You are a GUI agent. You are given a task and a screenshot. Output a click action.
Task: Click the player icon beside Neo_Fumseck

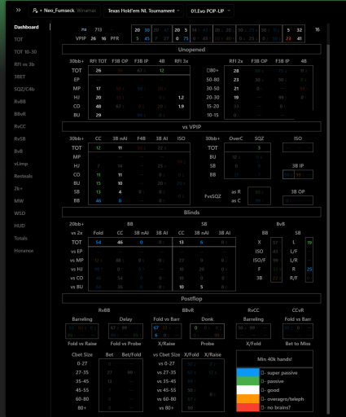(x=35, y=11)
